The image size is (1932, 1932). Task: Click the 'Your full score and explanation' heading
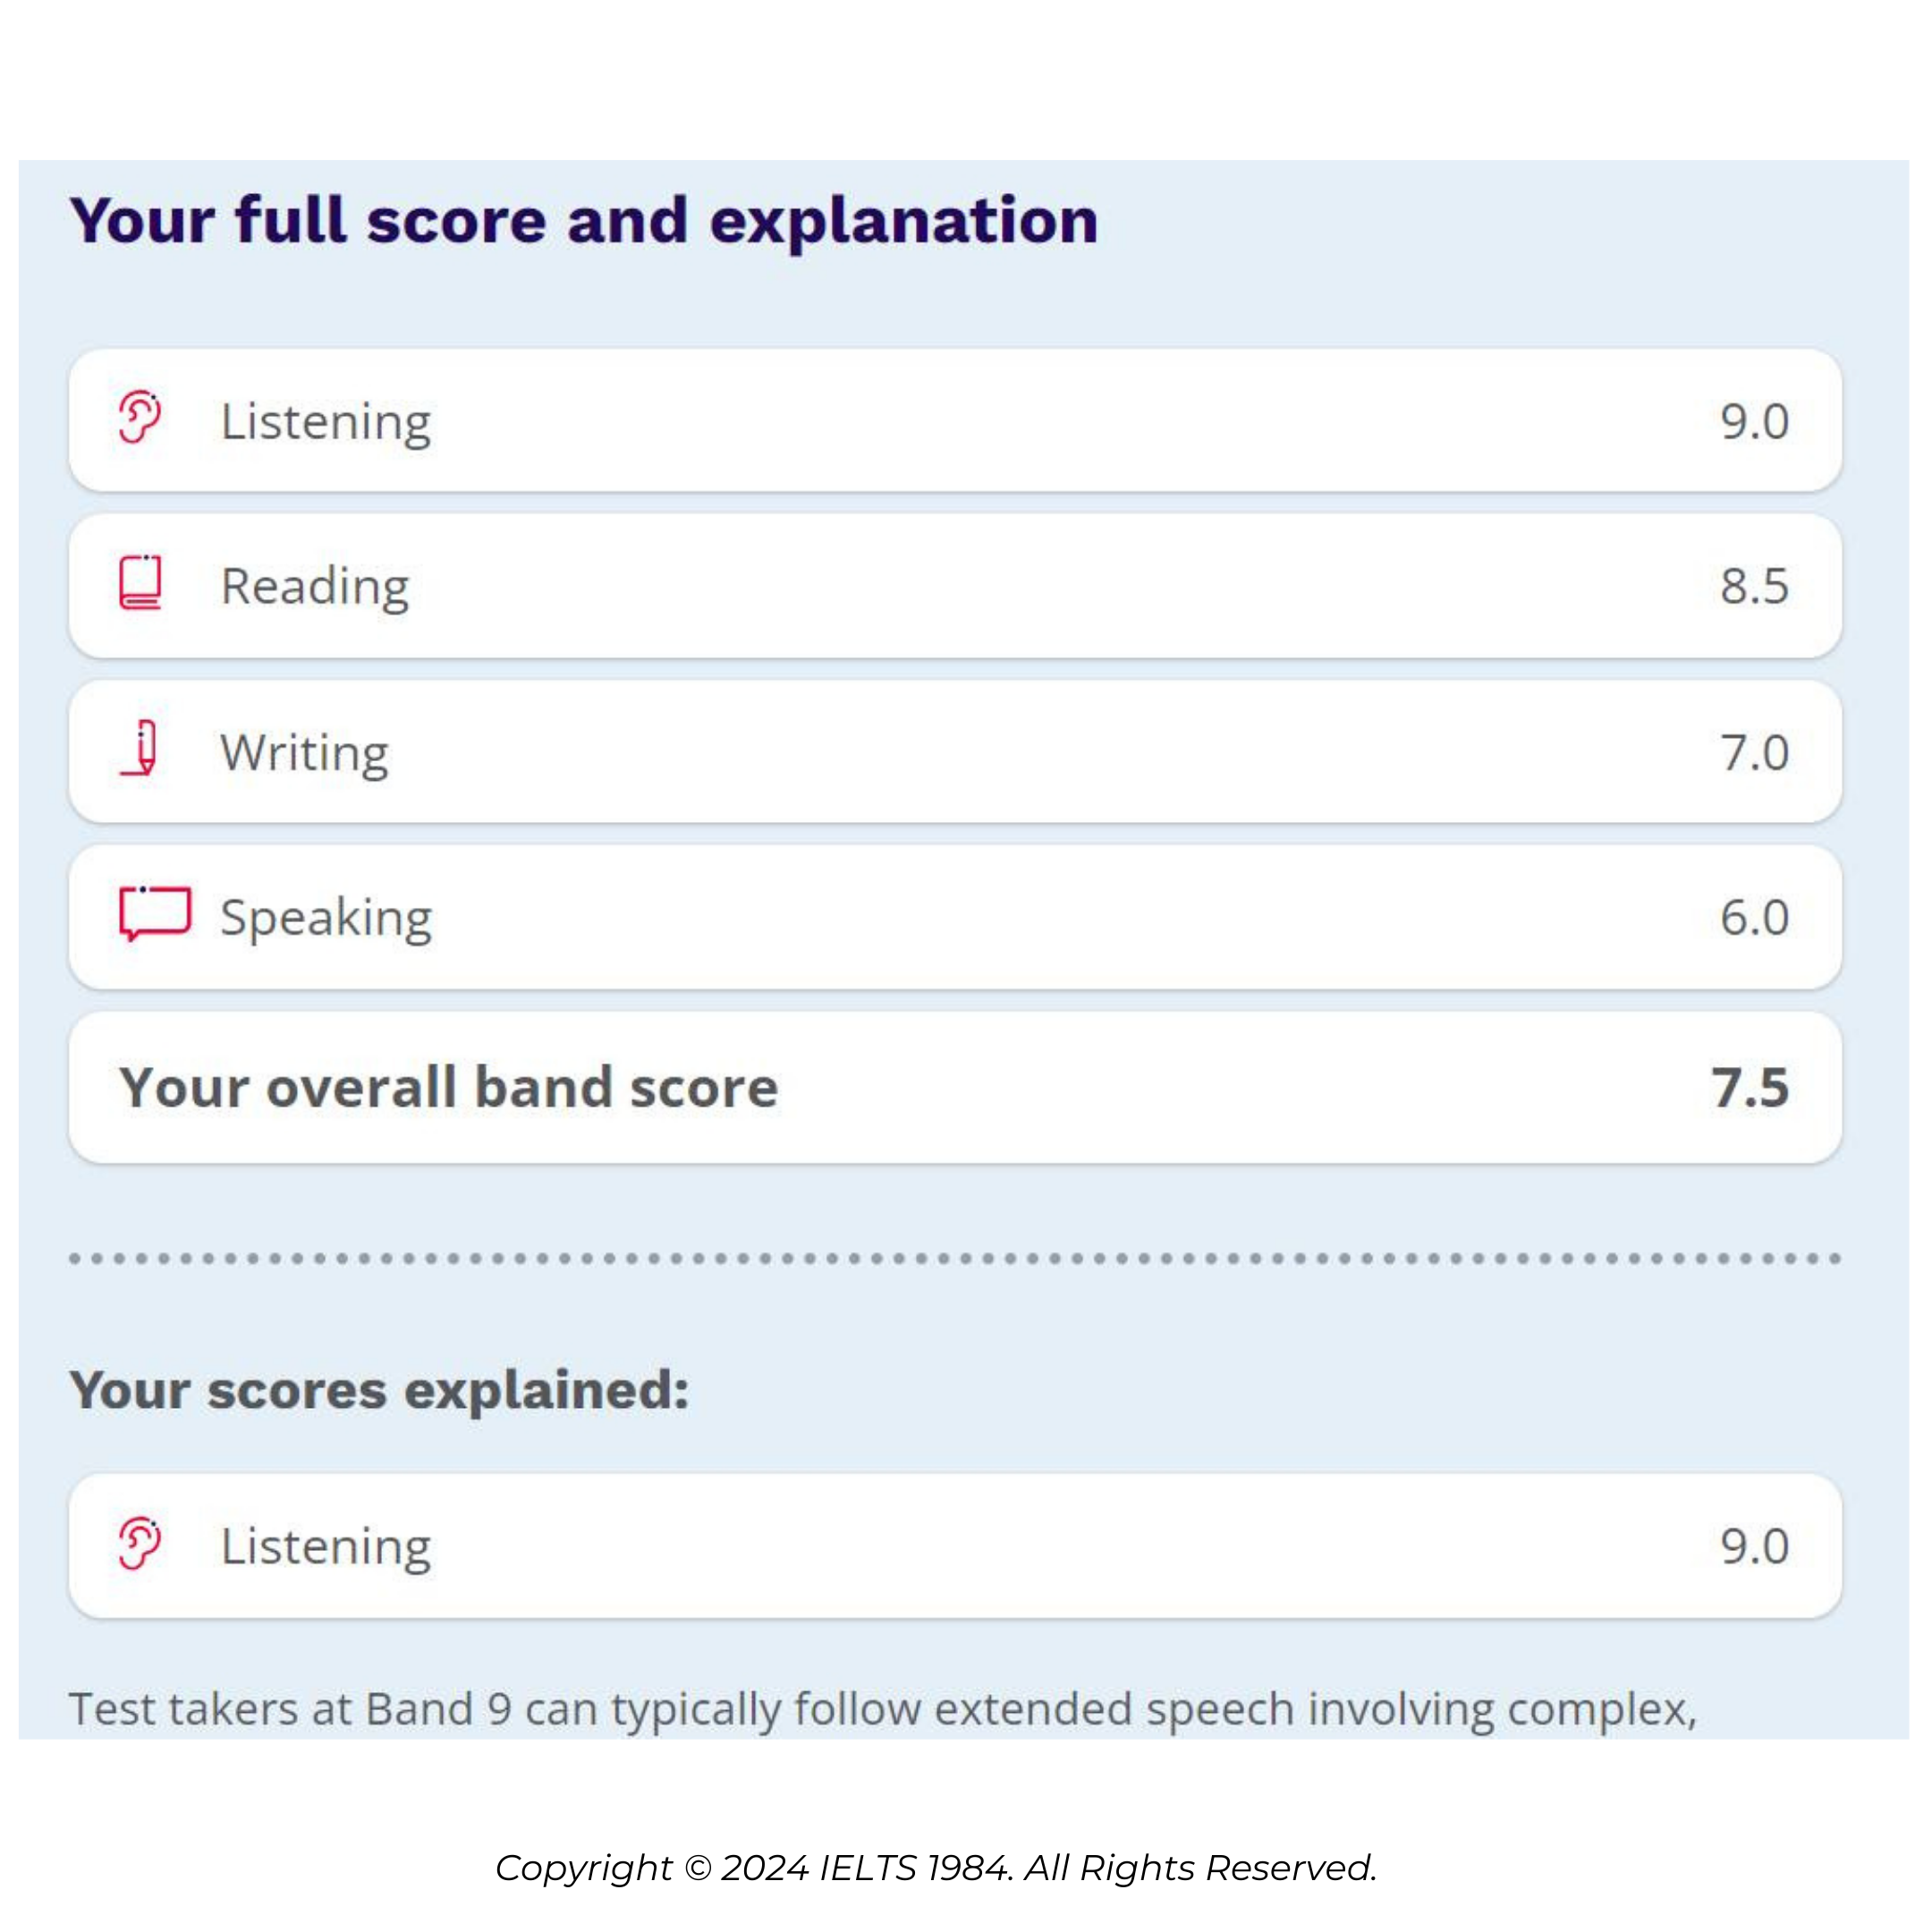point(584,220)
